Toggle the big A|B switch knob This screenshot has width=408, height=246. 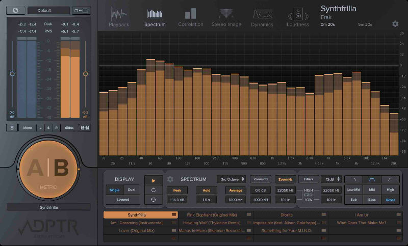48,169
